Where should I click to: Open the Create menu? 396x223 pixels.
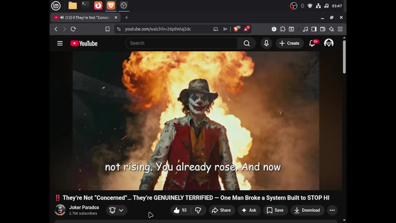pos(289,43)
